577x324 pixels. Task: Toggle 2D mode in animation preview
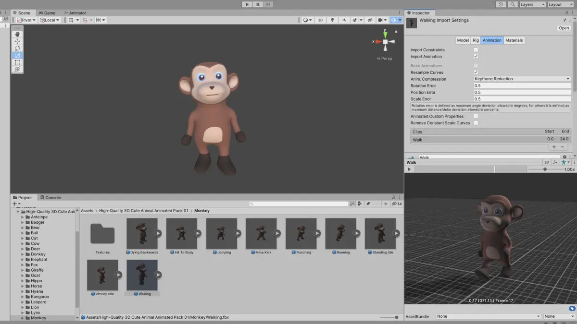click(547, 162)
